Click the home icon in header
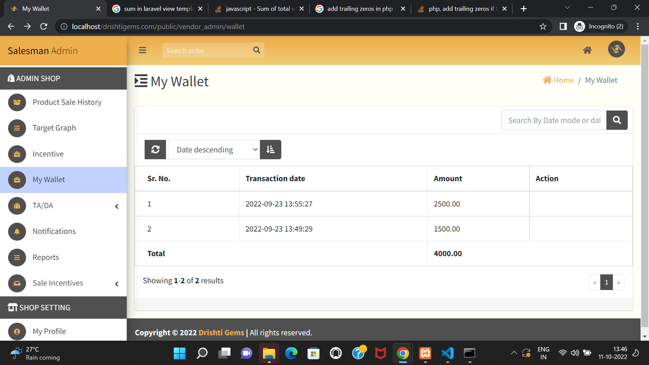This screenshot has height=365, width=649. coord(587,50)
